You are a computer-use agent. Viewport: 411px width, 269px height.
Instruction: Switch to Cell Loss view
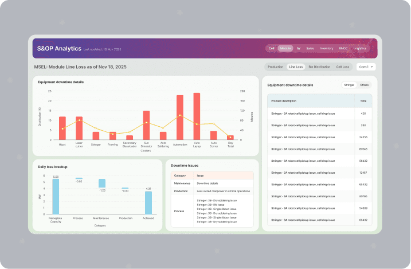[x=343, y=67]
